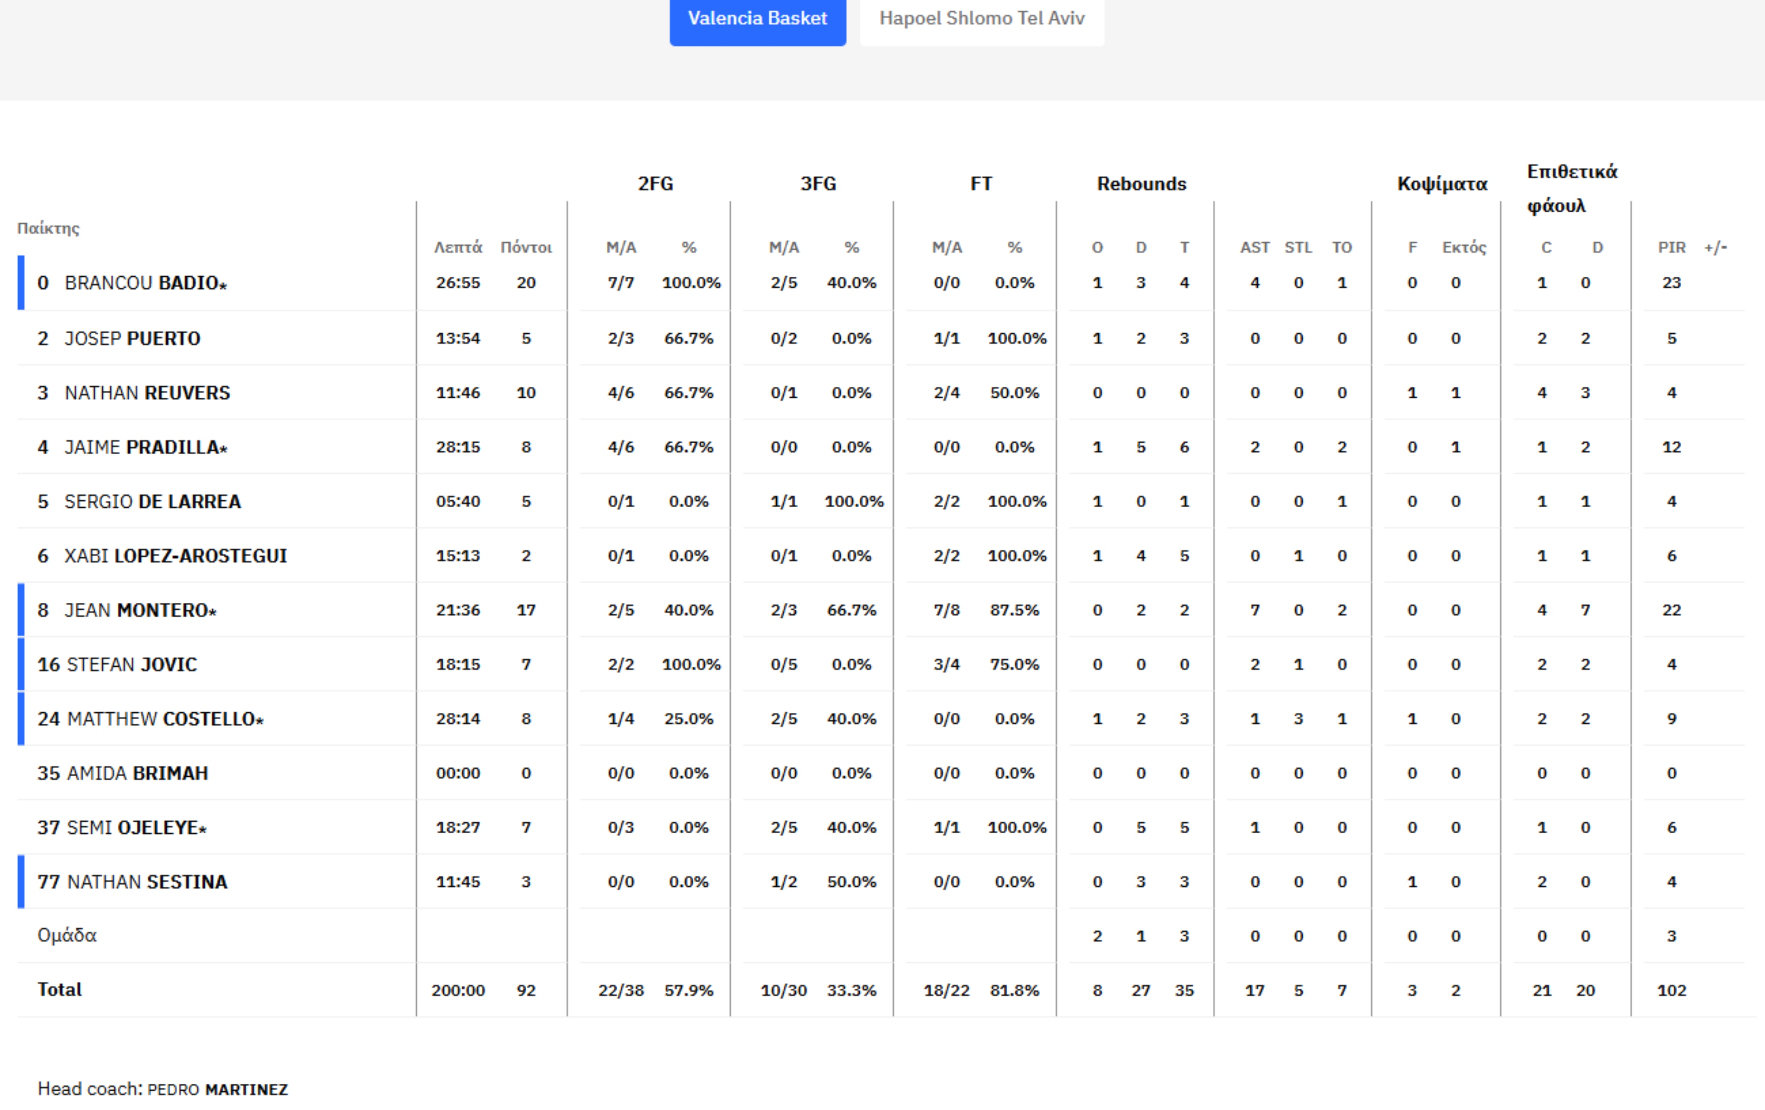Click the TO column header

pyautogui.click(x=1342, y=247)
